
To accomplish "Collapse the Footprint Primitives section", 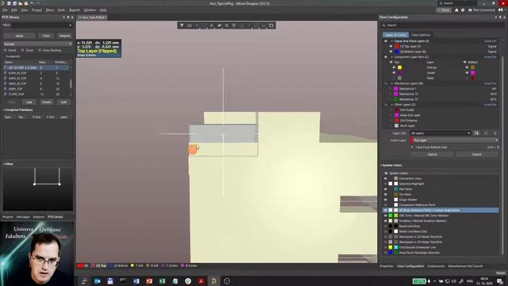I will point(3,110).
